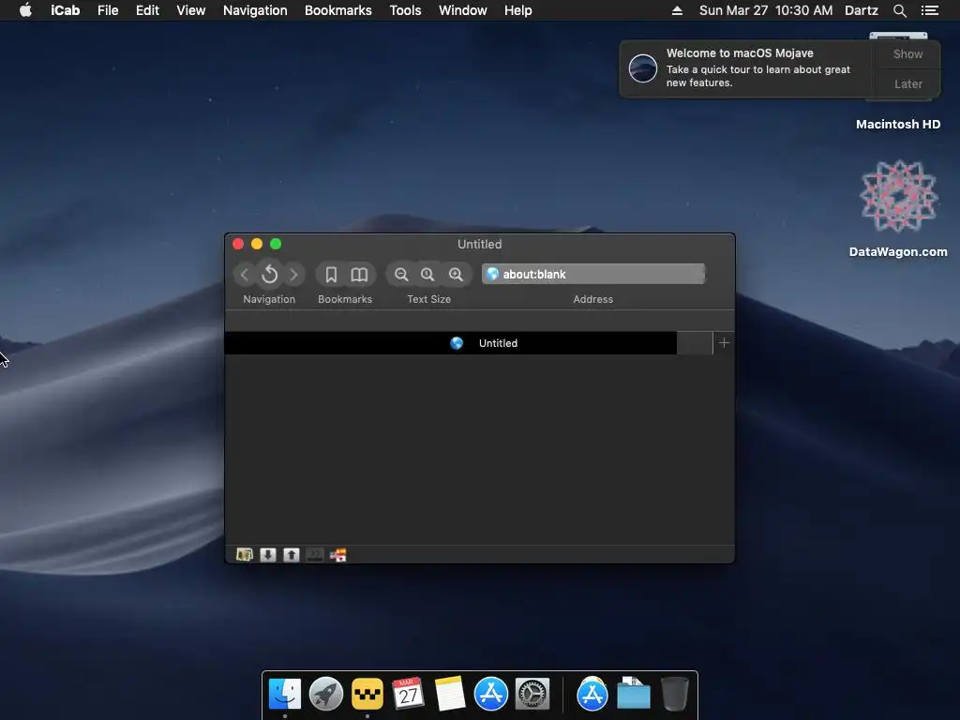960x720 pixels.
Task: Open the folder stack in Dock
Action: [633, 694]
